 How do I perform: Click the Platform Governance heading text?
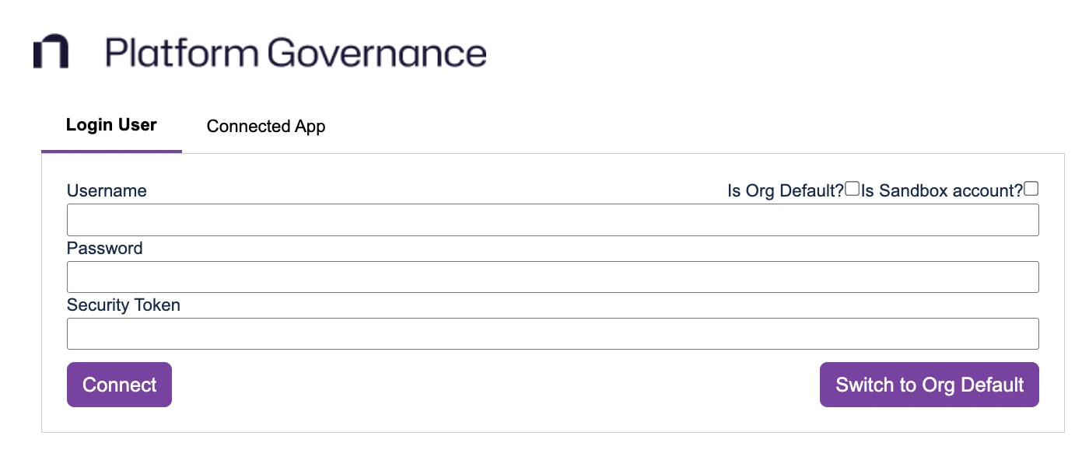pyautogui.click(x=296, y=52)
